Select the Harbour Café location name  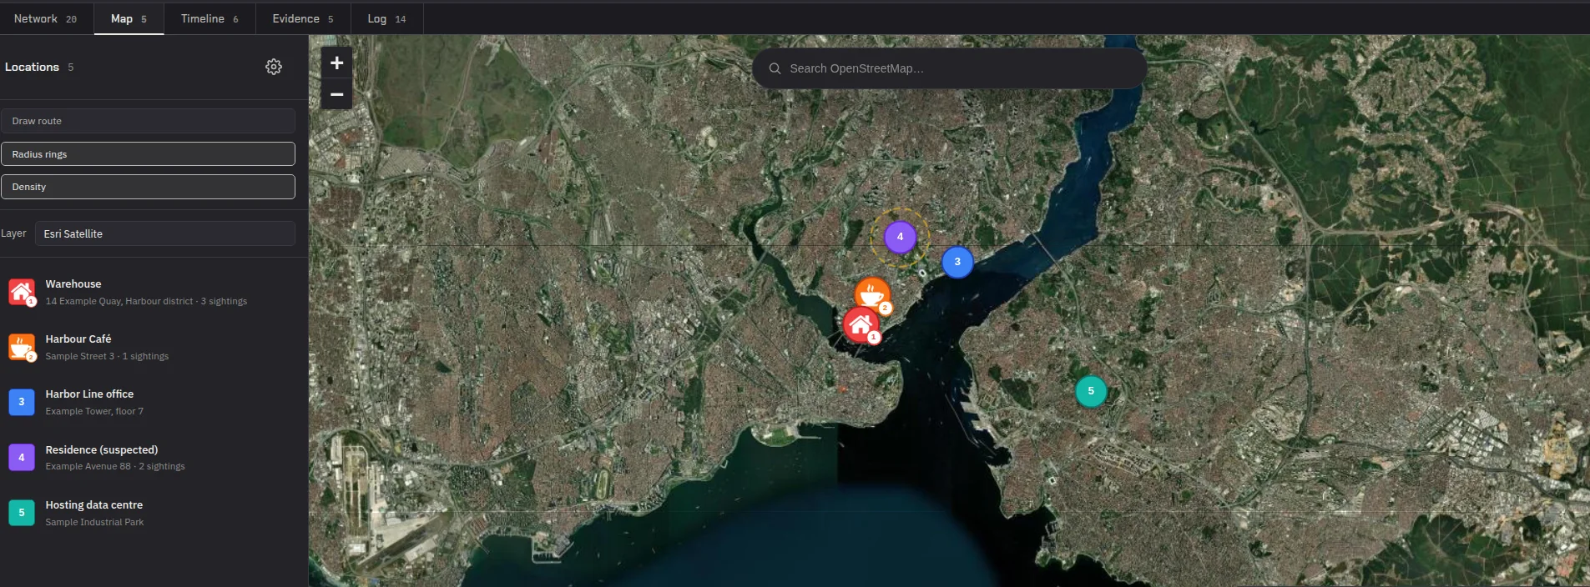[78, 339]
